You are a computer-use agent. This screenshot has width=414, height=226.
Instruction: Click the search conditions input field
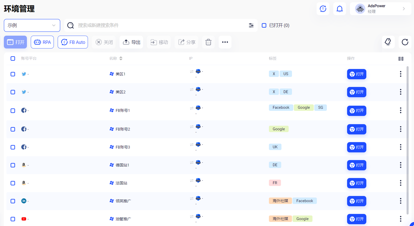[x=159, y=25]
